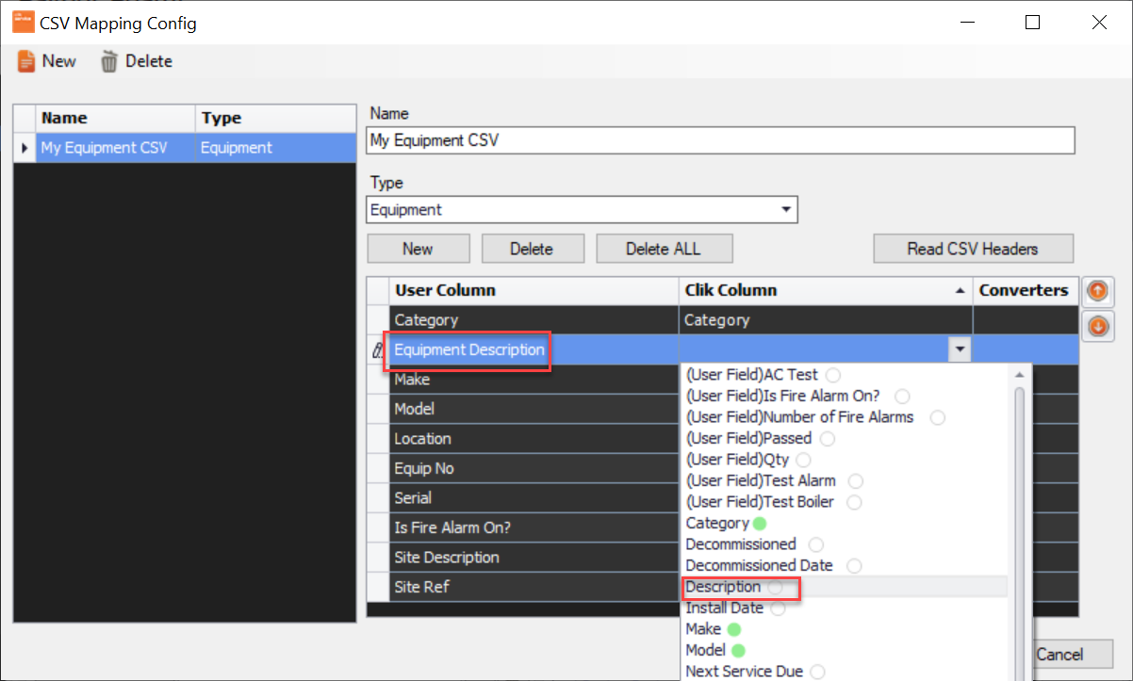Select My Equipment CSV in the mapping list
The width and height of the screenshot is (1133, 681).
[x=115, y=148]
